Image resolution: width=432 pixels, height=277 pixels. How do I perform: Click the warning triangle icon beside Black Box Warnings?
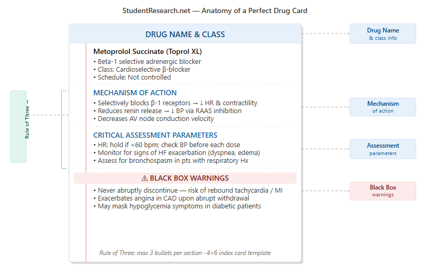pos(145,179)
